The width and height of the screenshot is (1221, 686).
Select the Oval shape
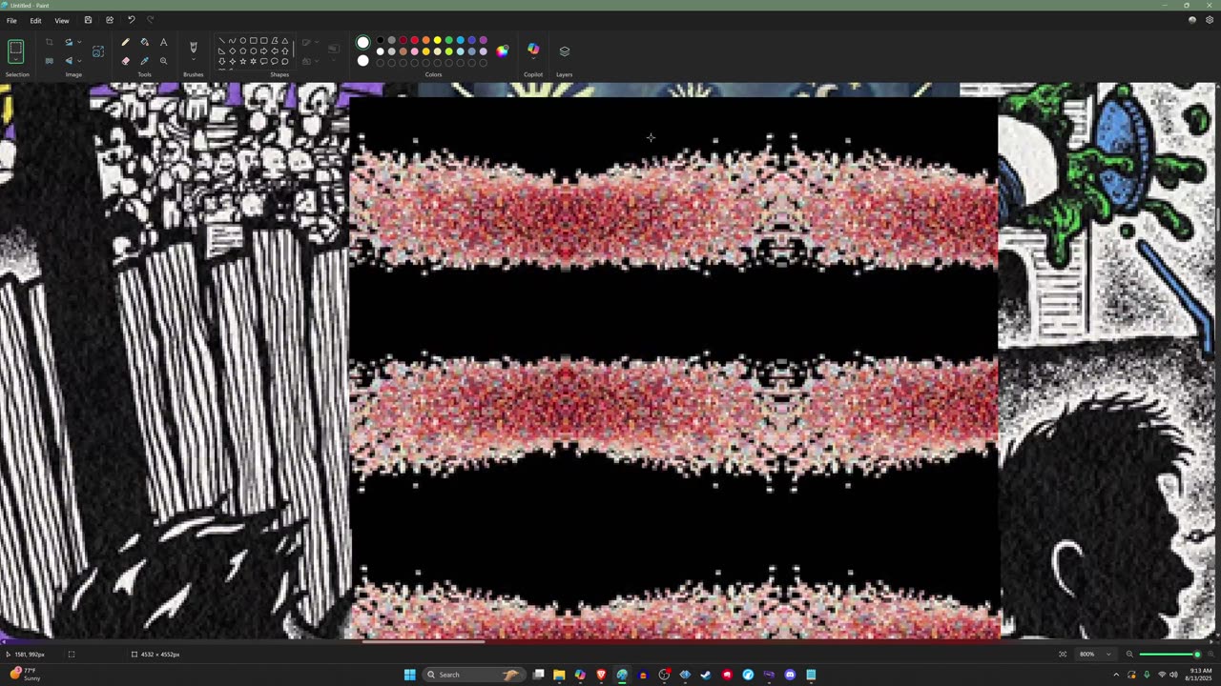pyautogui.click(x=242, y=41)
